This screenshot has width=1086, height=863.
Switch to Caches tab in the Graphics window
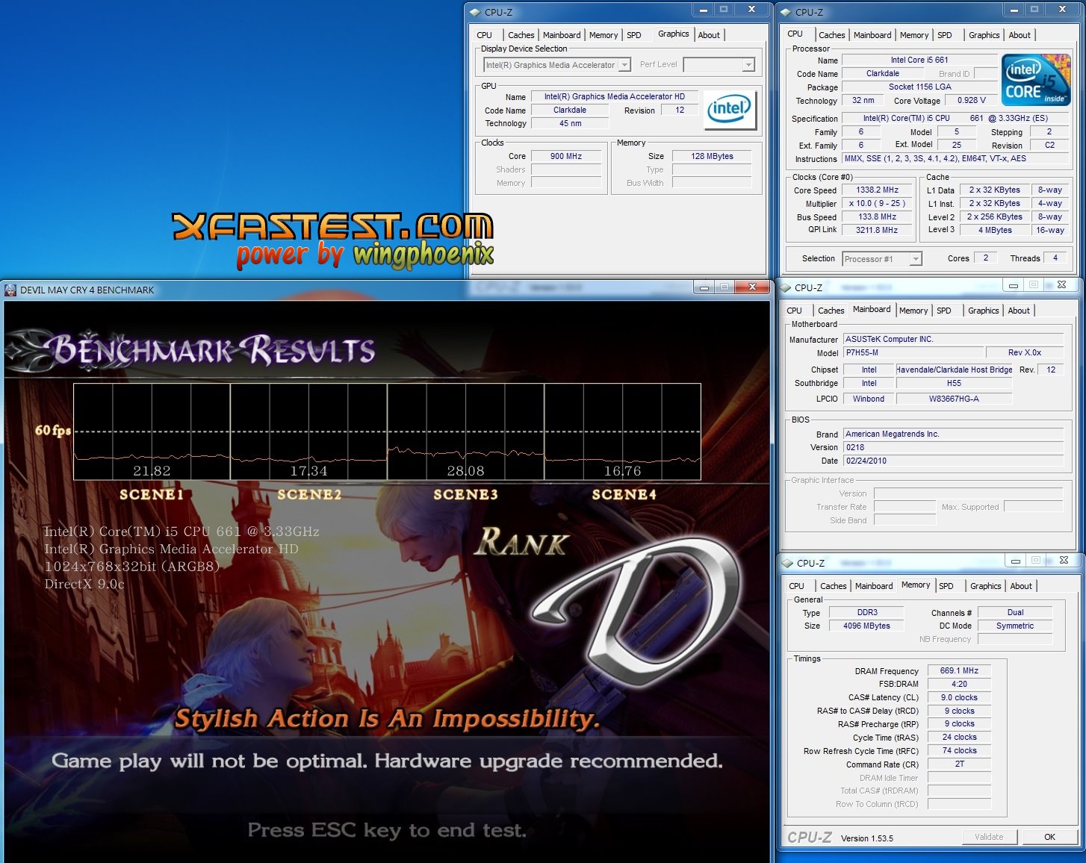point(521,35)
